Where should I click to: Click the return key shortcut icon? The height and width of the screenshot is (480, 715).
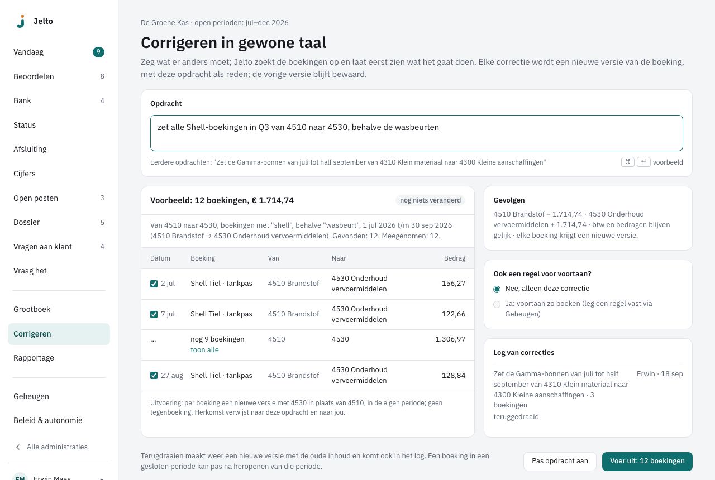click(x=643, y=162)
